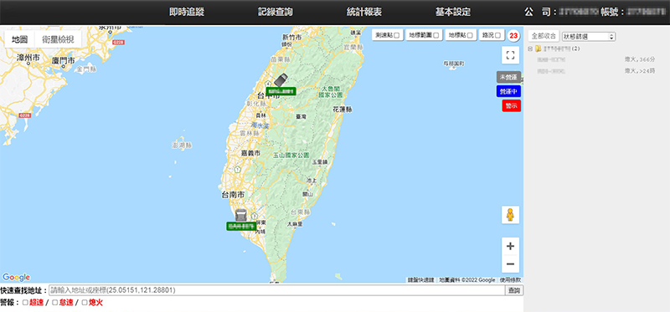This screenshot has width=670, height=312.
Task: Click the Street View pegman icon
Action: pos(510,215)
